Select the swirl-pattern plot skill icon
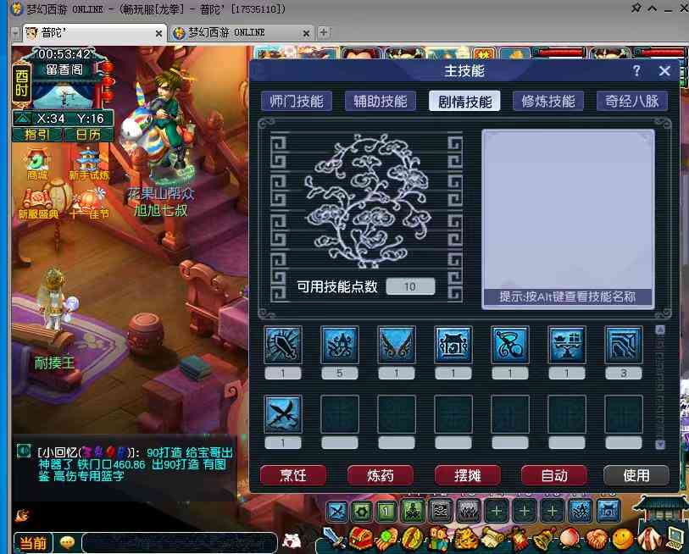This screenshot has height=554, width=689. [x=509, y=345]
